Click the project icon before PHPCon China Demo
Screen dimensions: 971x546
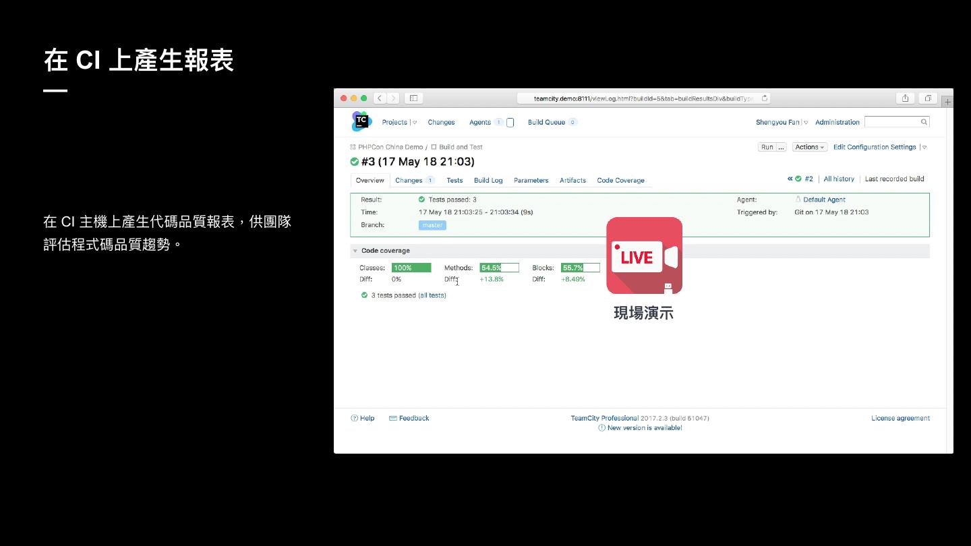(353, 147)
